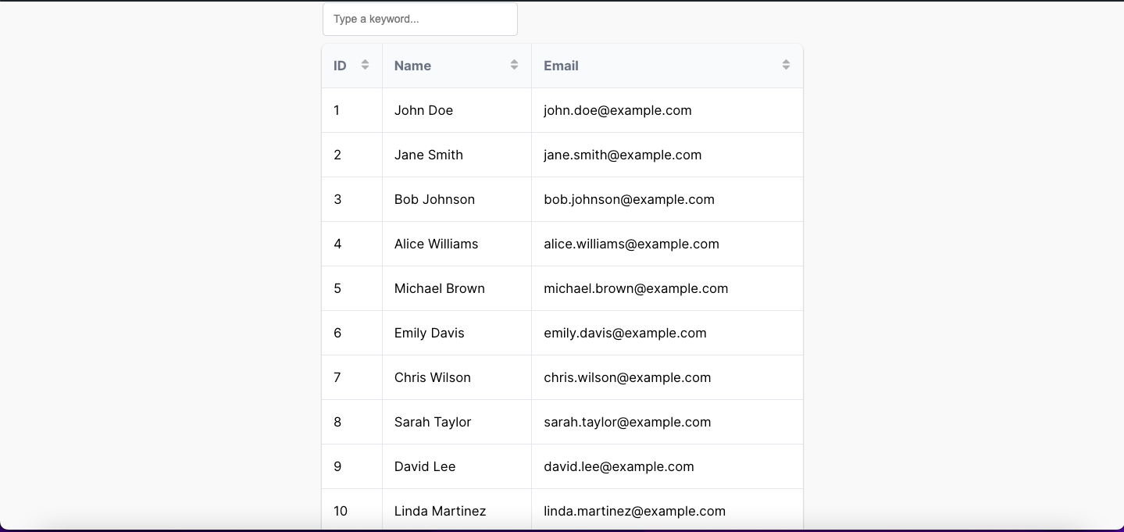This screenshot has height=532, width=1124.
Task: Click the Email column header label
Action: pos(561,66)
